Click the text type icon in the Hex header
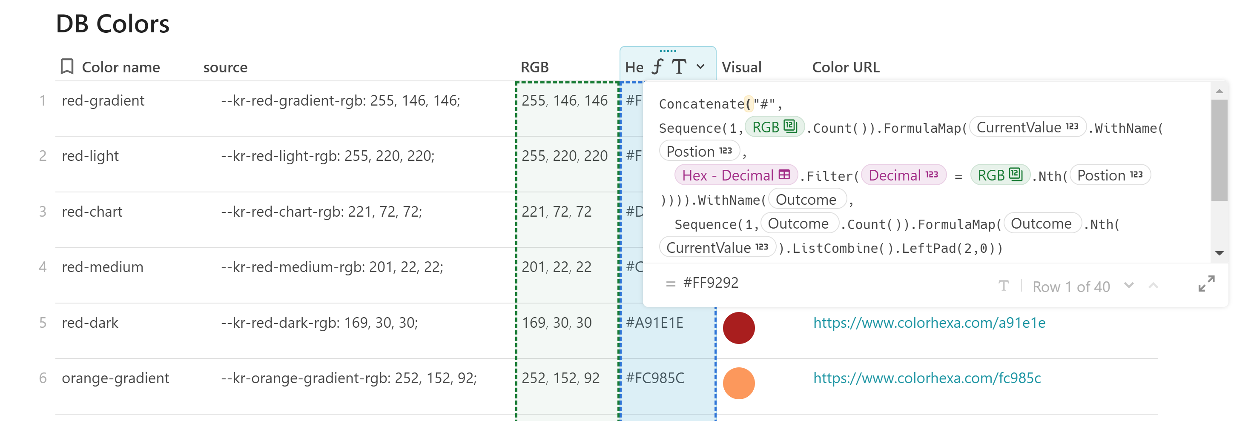 coord(679,67)
